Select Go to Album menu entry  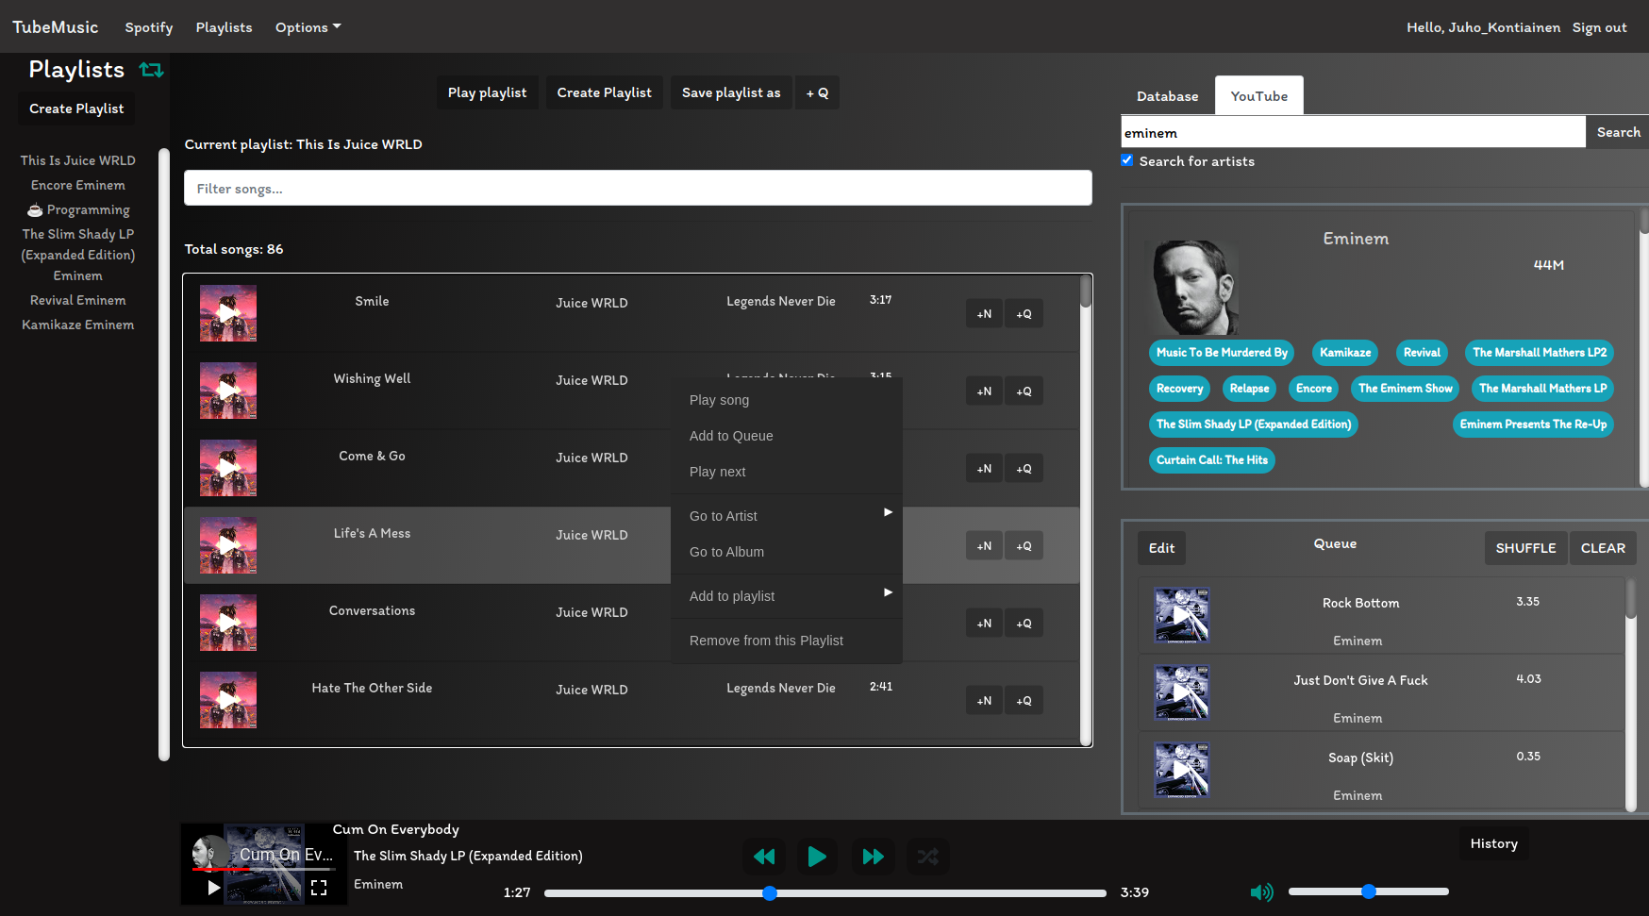click(787, 552)
